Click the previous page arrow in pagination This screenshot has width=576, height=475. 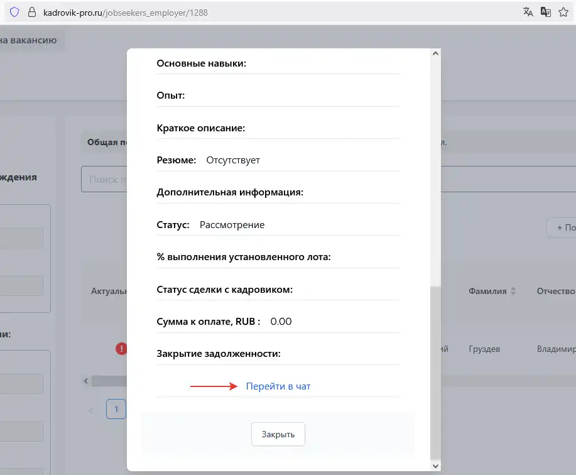point(92,410)
